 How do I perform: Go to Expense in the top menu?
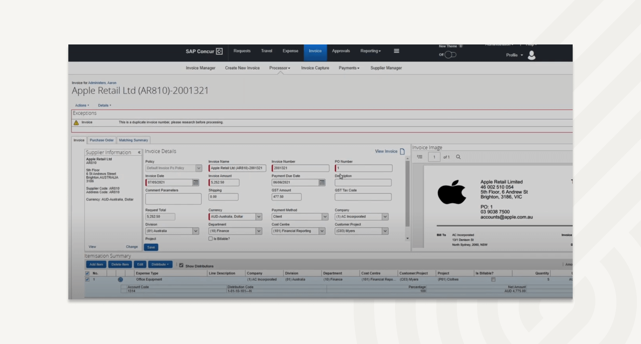(290, 51)
